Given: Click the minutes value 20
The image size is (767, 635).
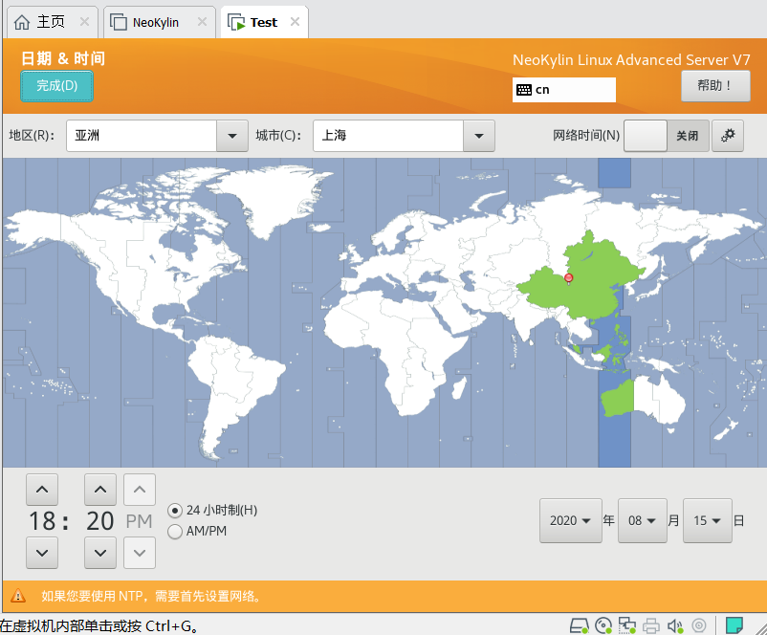Looking at the screenshot, I should 100,521.
